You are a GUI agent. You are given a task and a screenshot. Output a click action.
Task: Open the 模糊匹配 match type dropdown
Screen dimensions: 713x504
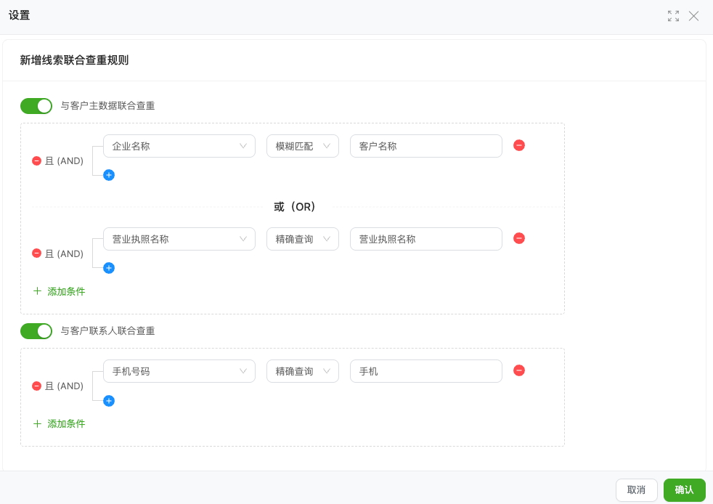pyautogui.click(x=302, y=146)
